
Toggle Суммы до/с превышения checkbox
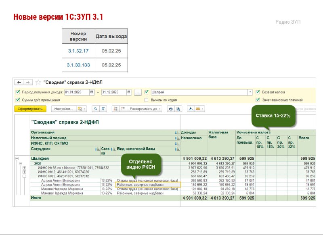(18, 100)
